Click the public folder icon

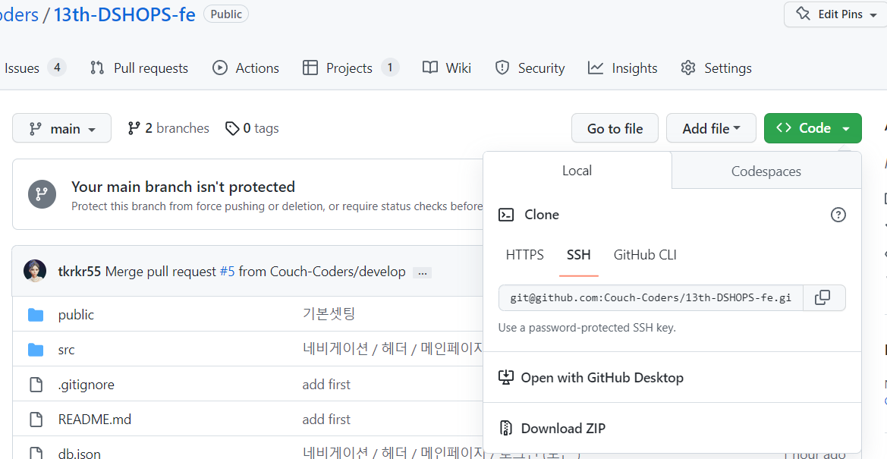(36, 315)
